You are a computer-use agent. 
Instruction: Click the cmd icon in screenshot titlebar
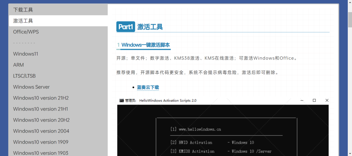122,100
